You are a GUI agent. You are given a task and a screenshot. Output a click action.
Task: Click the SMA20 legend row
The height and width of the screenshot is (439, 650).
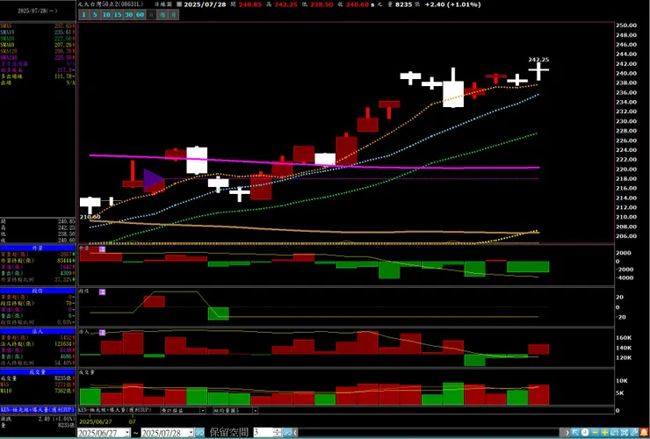[x=38, y=39]
